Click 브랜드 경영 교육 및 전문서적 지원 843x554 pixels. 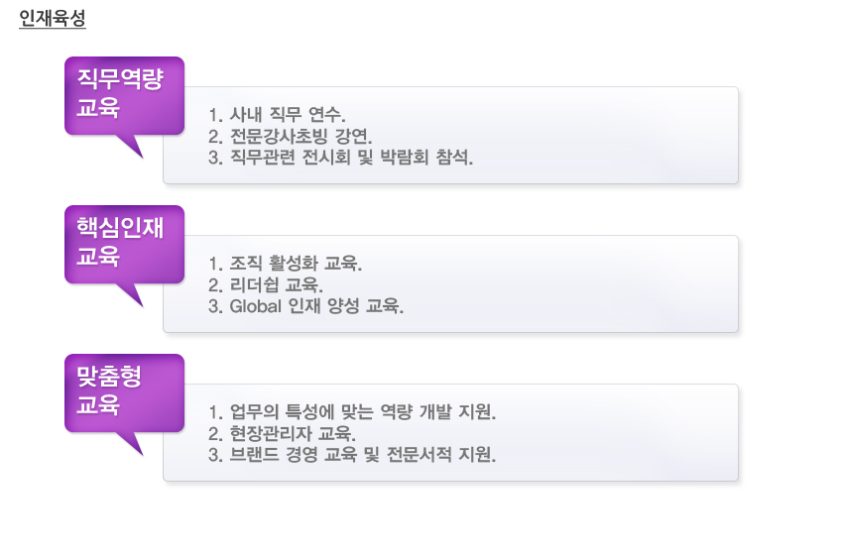pyautogui.click(x=352, y=455)
